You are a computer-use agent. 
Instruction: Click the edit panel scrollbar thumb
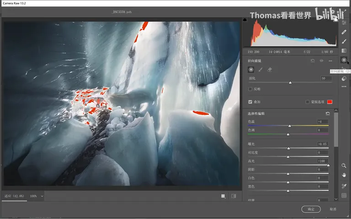click(336, 130)
